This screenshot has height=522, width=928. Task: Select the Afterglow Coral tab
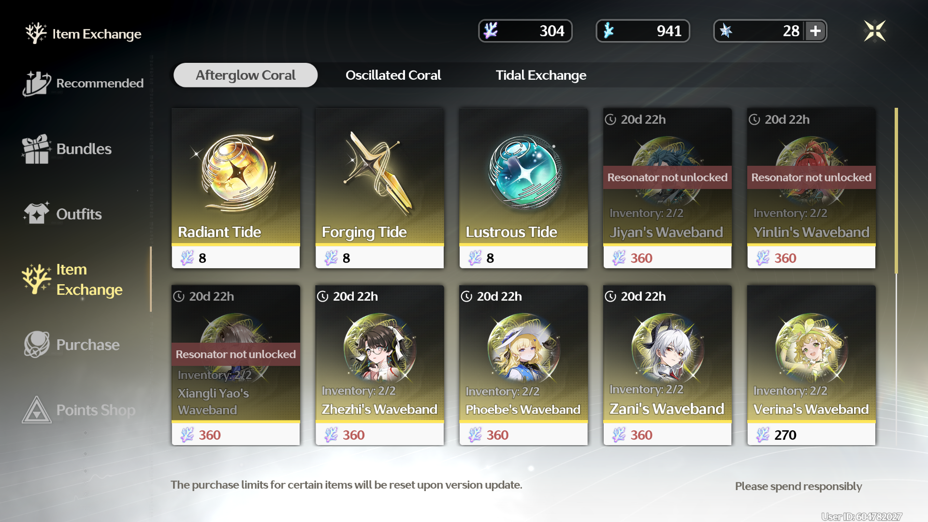point(246,75)
